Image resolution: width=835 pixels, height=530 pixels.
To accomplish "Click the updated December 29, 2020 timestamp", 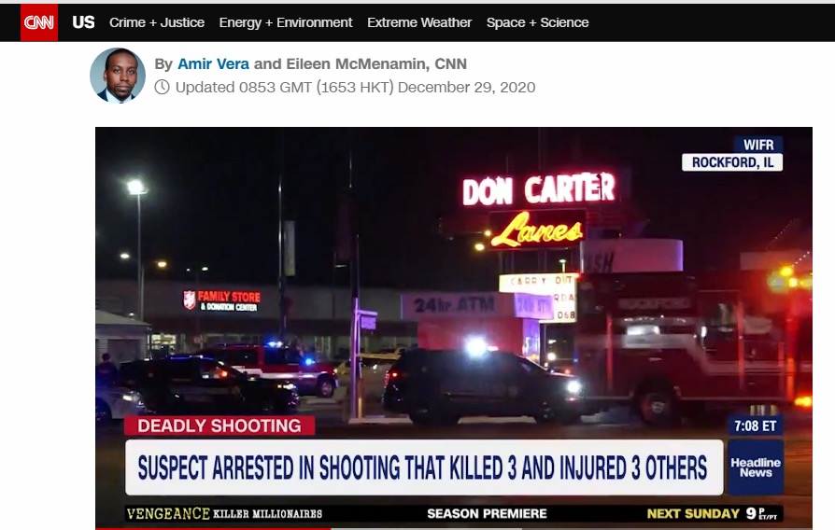I will click(355, 88).
